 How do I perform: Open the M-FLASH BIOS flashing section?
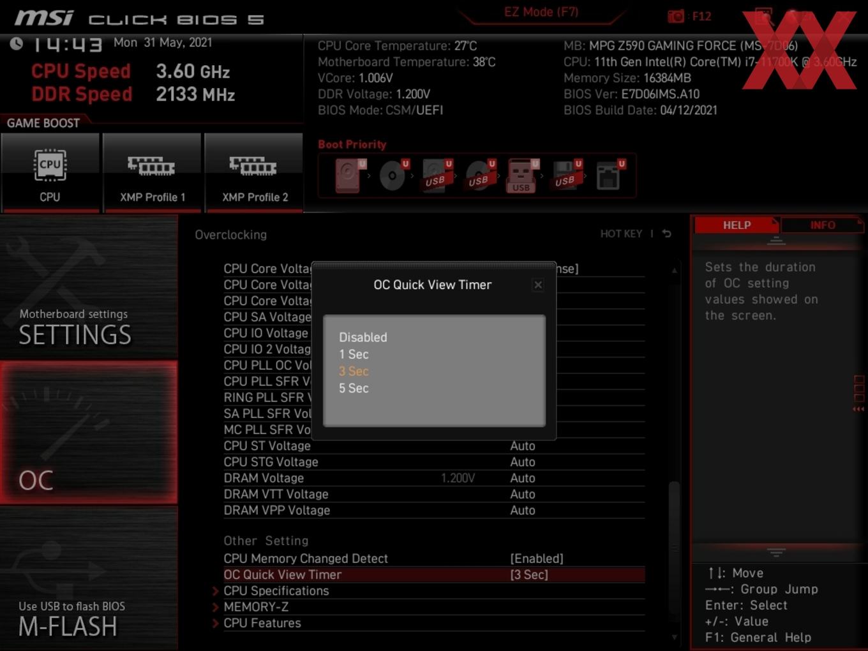(x=89, y=578)
